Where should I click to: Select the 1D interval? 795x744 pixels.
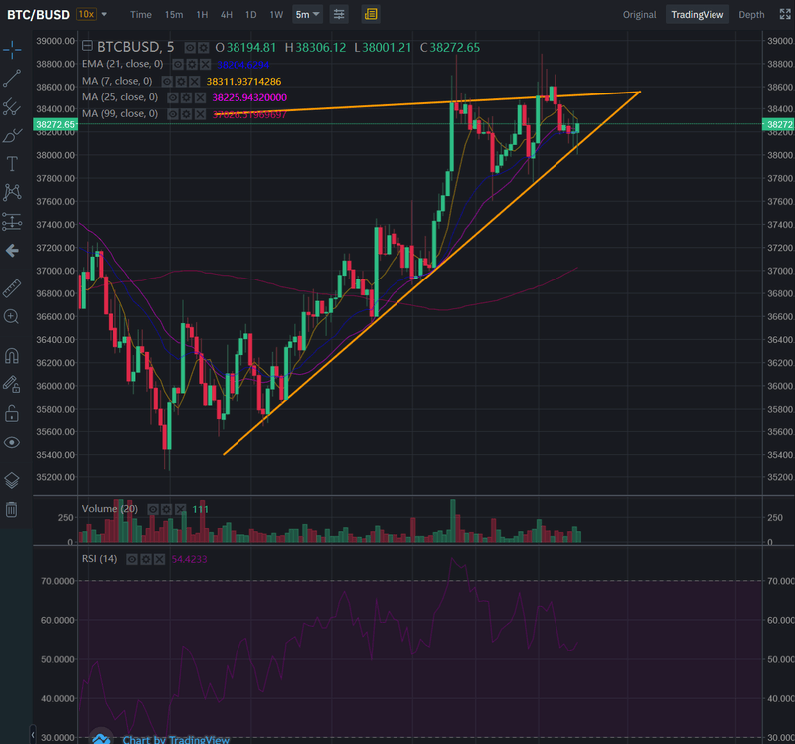[251, 15]
